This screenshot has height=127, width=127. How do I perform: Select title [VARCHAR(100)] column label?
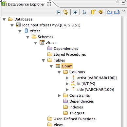tap(96, 90)
